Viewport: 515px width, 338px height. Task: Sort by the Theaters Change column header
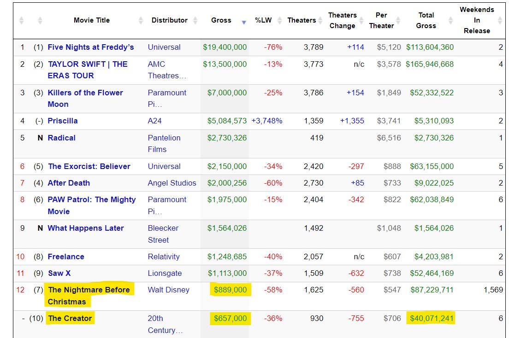pyautogui.click(x=342, y=20)
